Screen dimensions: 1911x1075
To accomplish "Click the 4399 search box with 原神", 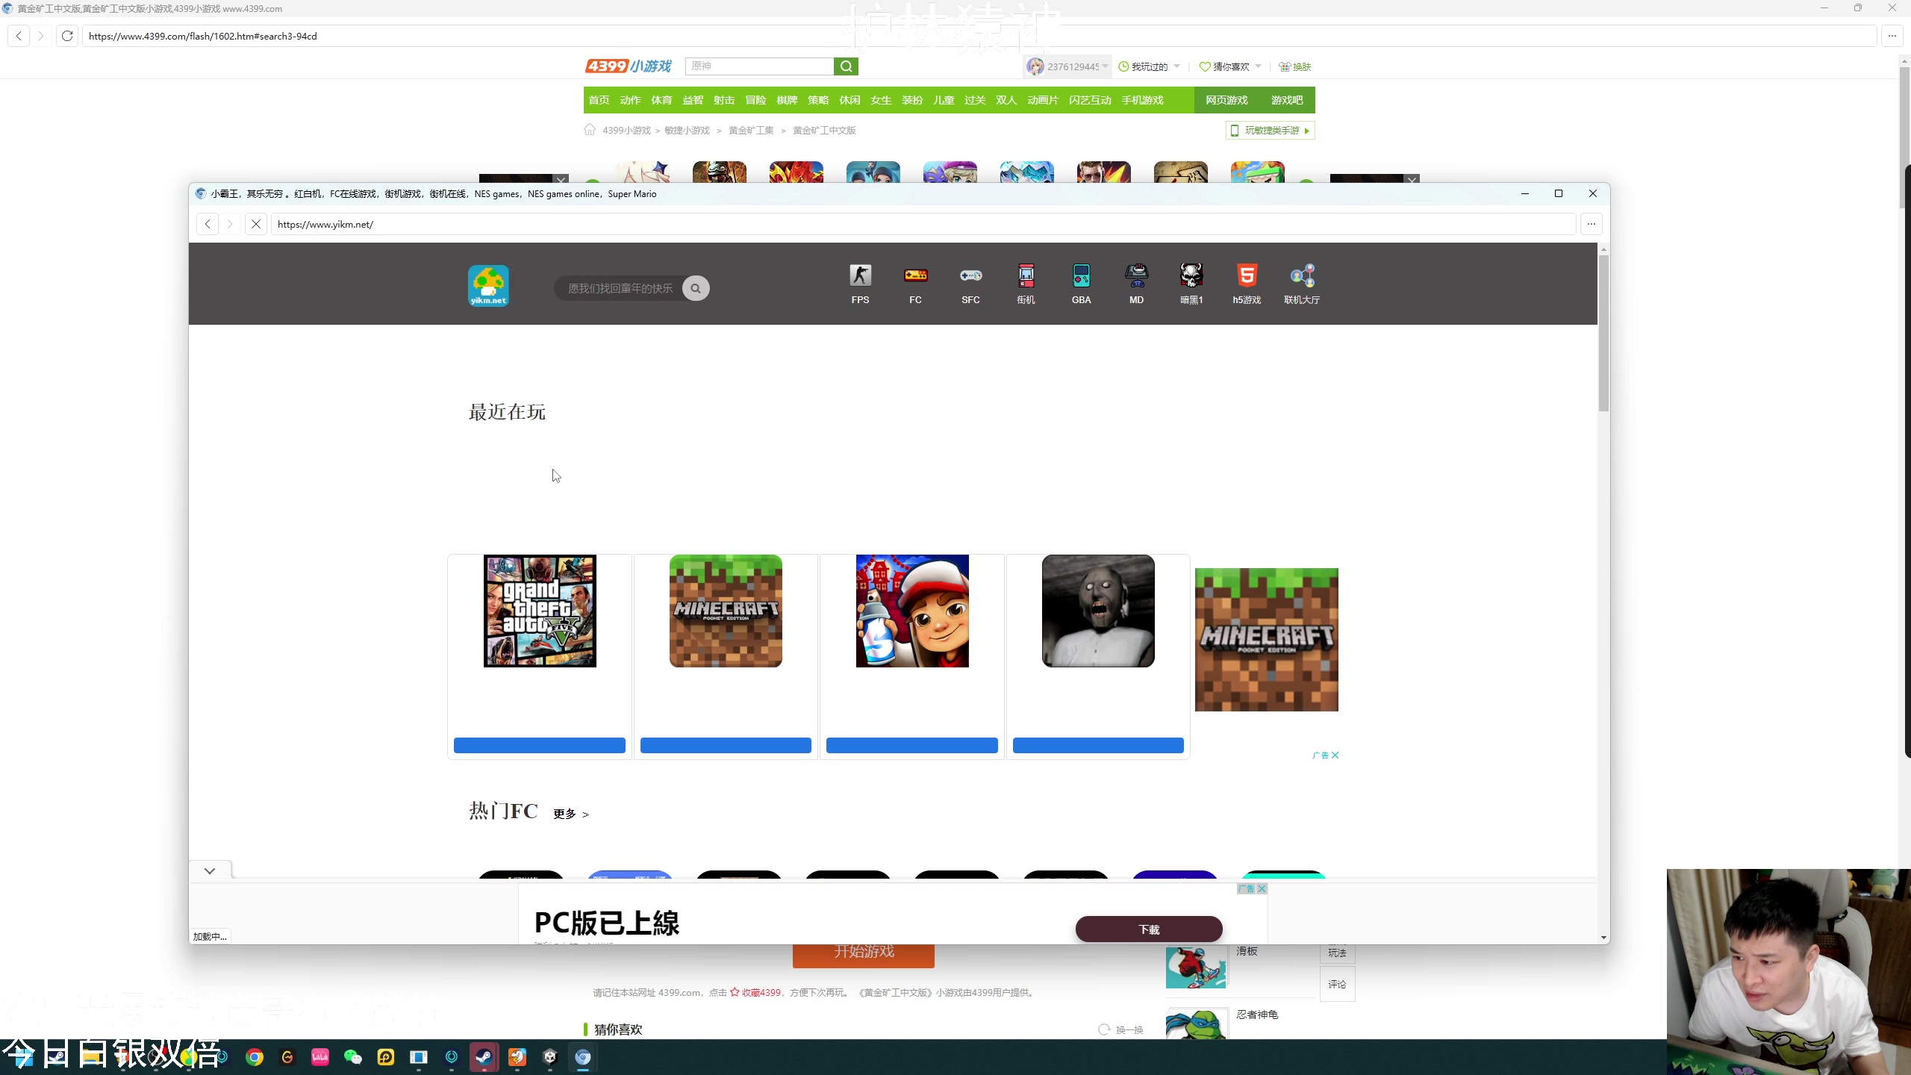I will [759, 66].
